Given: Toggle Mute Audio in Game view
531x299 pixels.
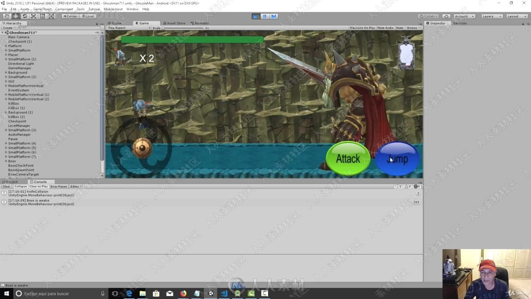Looking at the screenshot, I should point(385,28).
